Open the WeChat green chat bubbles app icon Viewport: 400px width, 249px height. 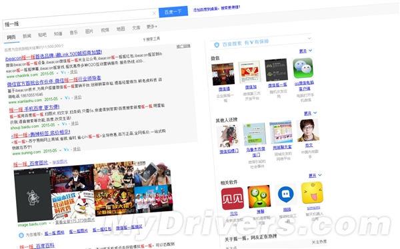pos(303,68)
